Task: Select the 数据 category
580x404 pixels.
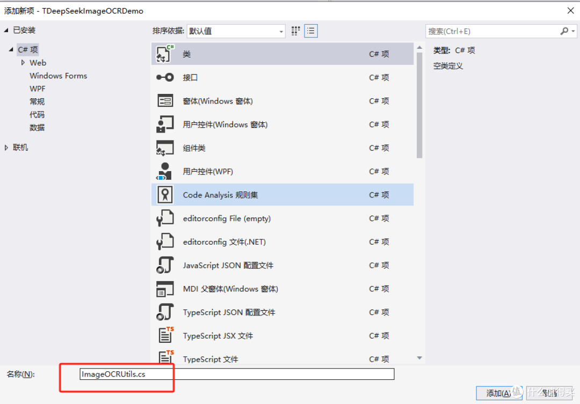Action: coord(37,128)
